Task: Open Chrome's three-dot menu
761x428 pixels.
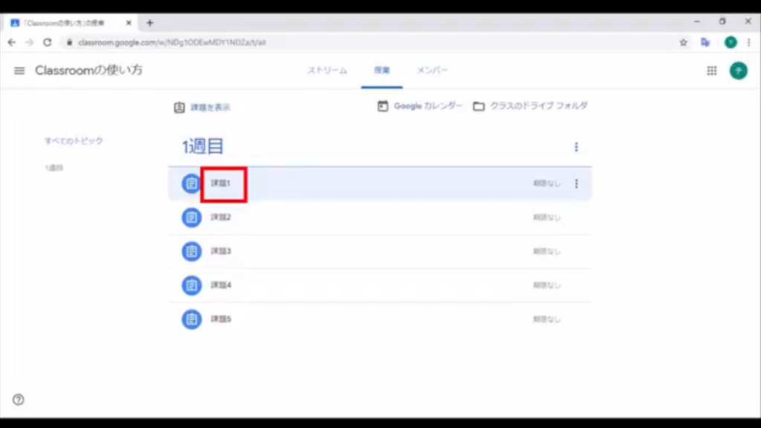Action: 749,42
